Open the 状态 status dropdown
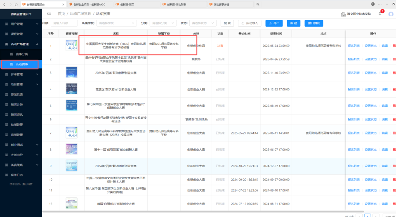Image resolution: width=396 pixels, height=217 pixels. (x=203, y=23)
